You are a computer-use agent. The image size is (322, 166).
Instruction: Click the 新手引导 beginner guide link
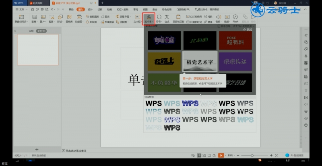[224, 26]
